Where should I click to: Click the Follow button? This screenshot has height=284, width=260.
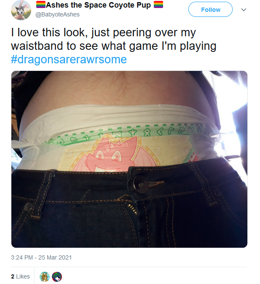pyautogui.click(x=210, y=9)
